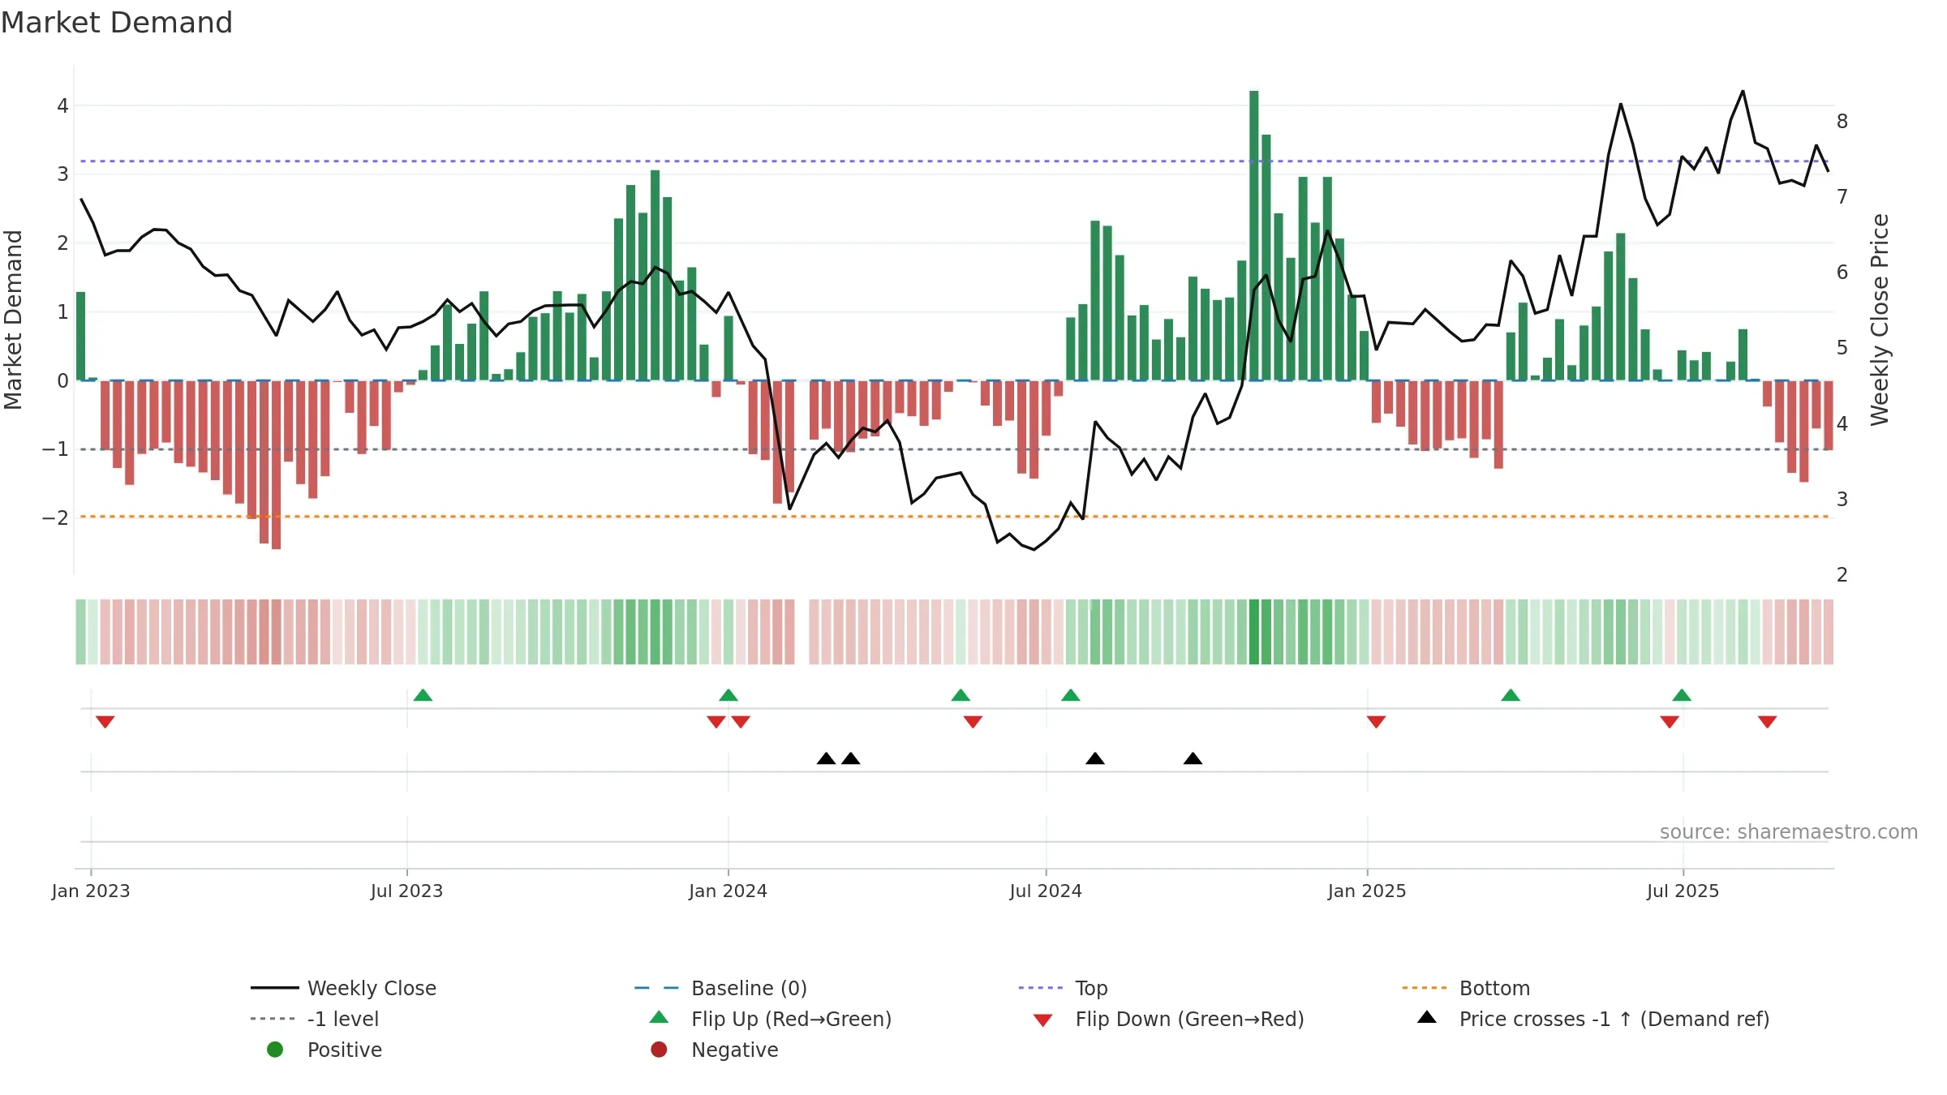Viewport: 1947px width, 1095px height.
Task: Open the source: sharemaestro.com credit
Action: pos(1788,831)
